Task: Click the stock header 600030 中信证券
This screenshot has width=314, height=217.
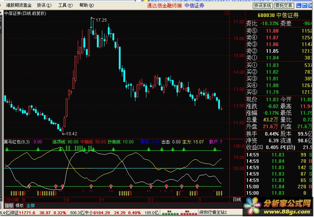Action: click(278, 15)
